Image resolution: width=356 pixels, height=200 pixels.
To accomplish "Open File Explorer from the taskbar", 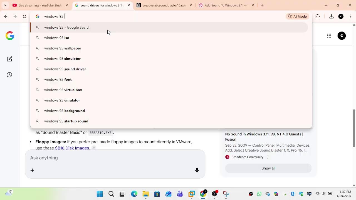I will coord(146,194).
